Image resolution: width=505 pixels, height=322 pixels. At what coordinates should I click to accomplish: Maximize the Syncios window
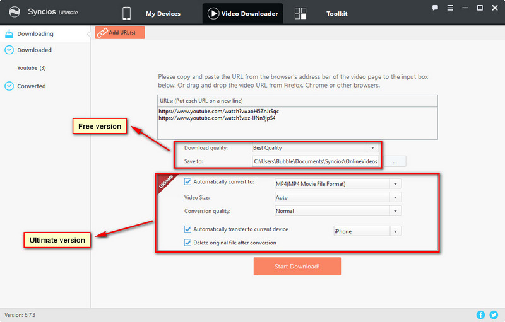click(x=480, y=8)
